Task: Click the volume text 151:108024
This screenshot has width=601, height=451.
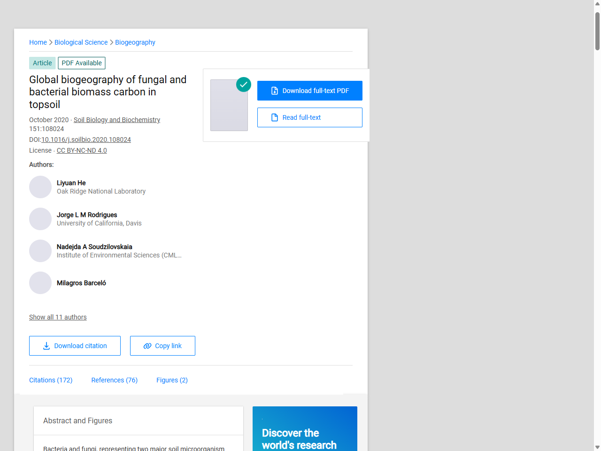Action: tap(46, 129)
